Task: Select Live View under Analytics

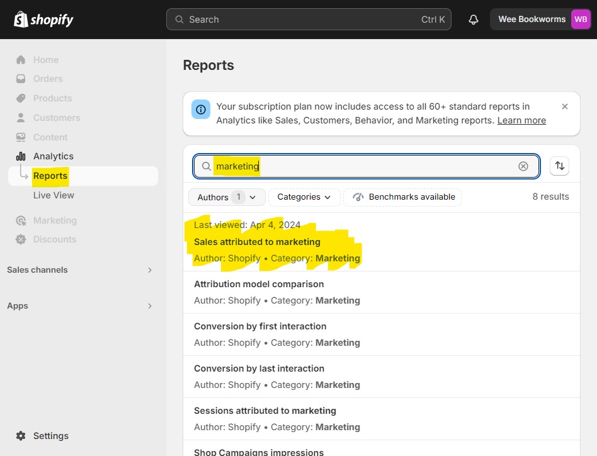Action: click(x=54, y=195)
